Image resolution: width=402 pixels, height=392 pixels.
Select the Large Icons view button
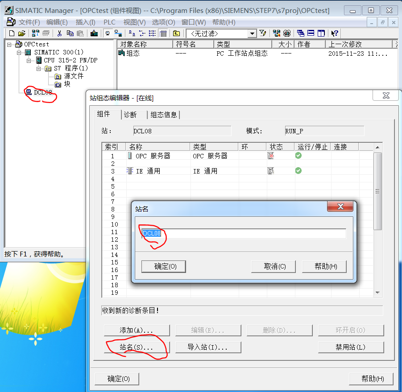(132, 33)
